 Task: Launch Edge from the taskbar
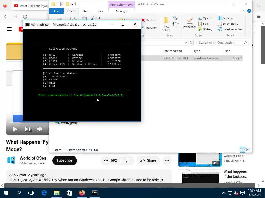point(44,193)
